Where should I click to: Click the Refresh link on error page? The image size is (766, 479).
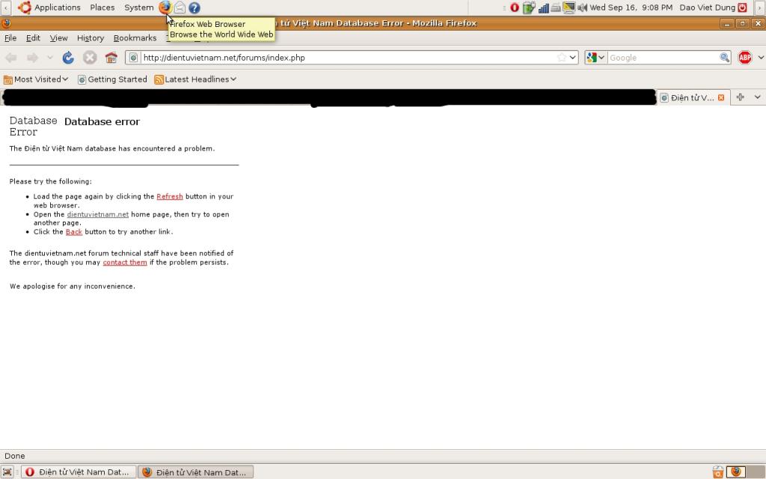coord(170,197)
